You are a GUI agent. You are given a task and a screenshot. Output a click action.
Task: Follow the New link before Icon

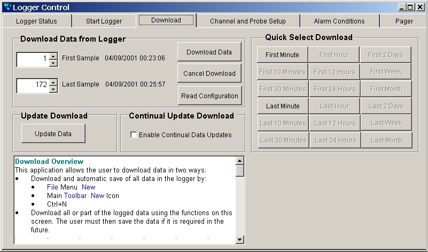click(x=97, y=195)
